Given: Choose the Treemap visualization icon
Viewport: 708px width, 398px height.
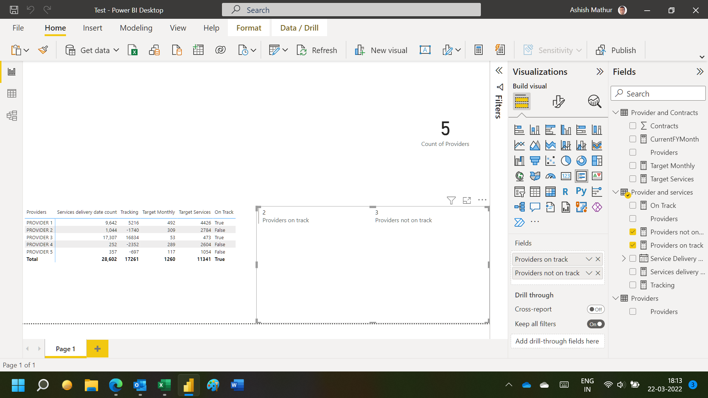Looking at the screenshot, I should click(x=597, y=161).
